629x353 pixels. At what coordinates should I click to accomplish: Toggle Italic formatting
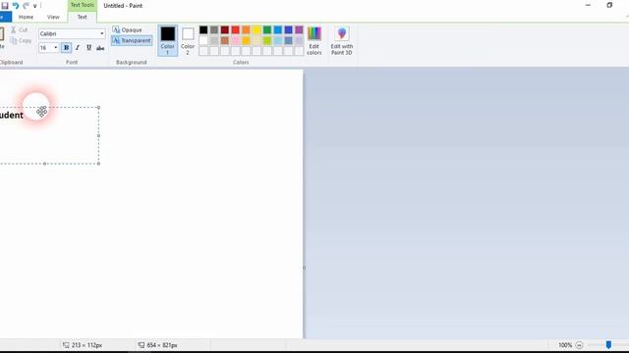point(78,48)
